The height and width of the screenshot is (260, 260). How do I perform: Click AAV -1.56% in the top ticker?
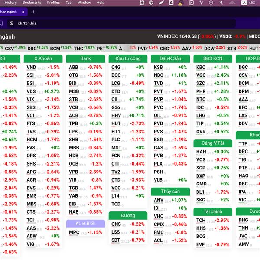coord(192,48)
